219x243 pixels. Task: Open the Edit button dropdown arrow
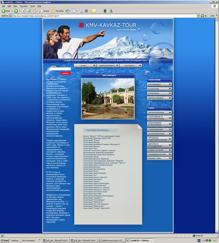point(90,11)
